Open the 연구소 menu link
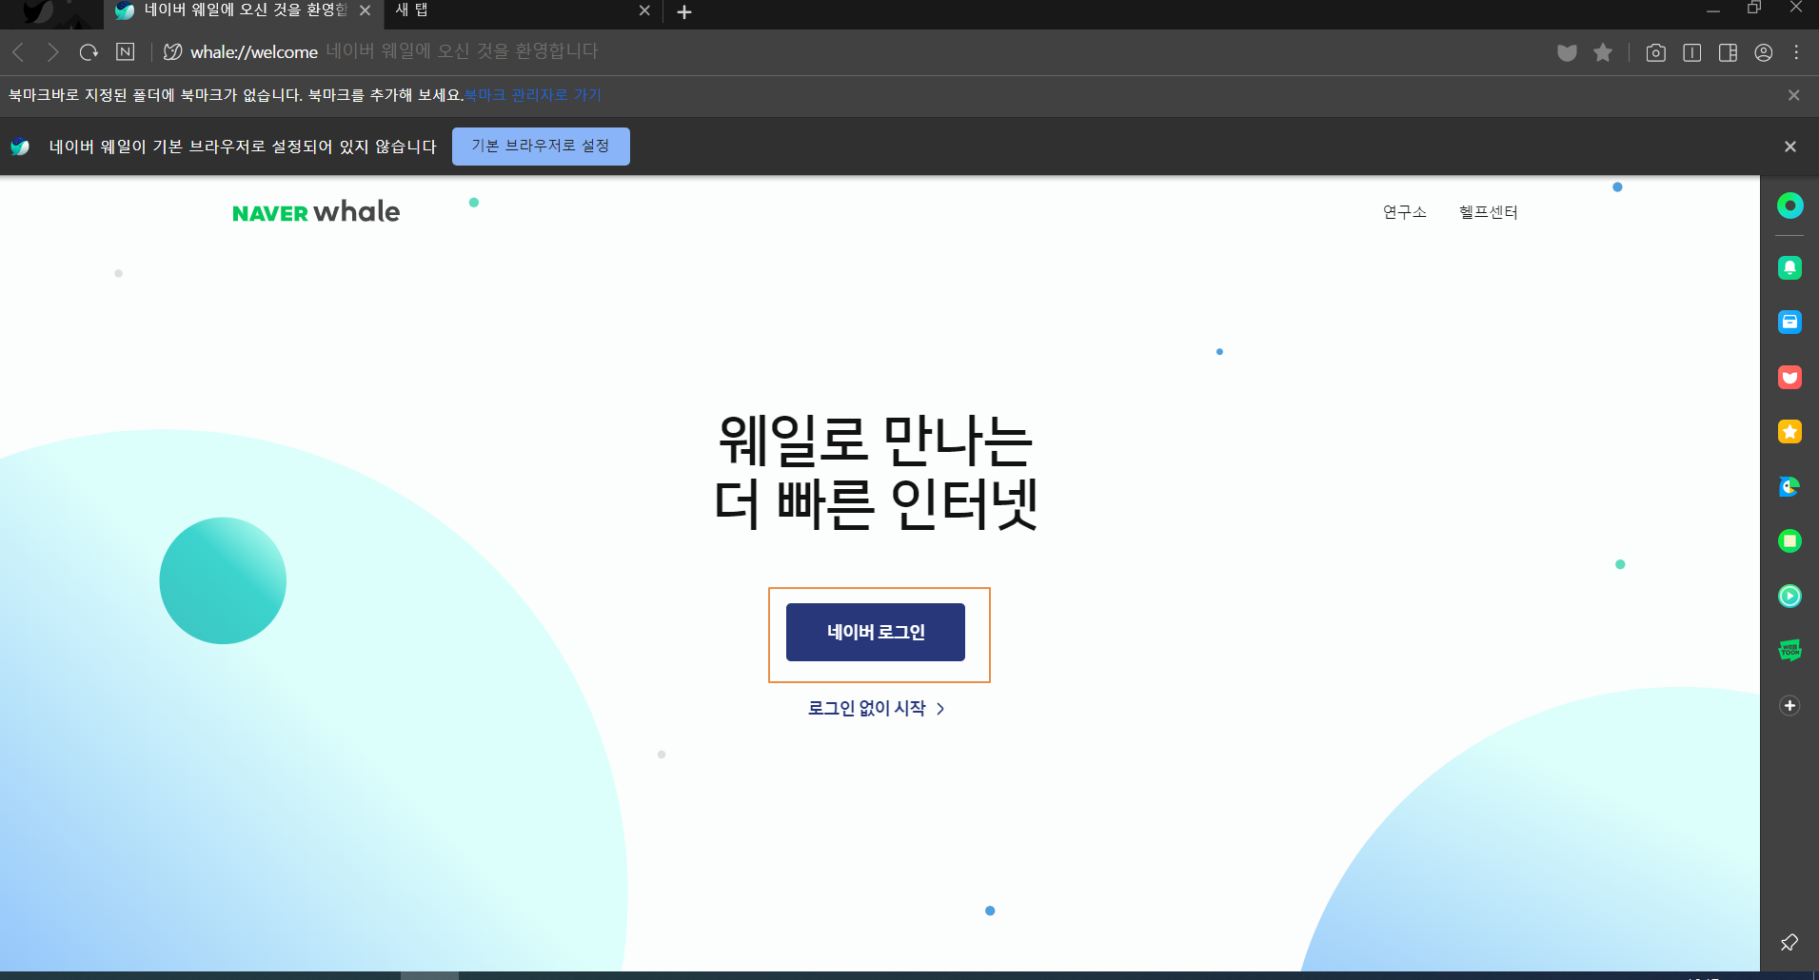This screenshot has height=980, width=1819. [1405, 212]
